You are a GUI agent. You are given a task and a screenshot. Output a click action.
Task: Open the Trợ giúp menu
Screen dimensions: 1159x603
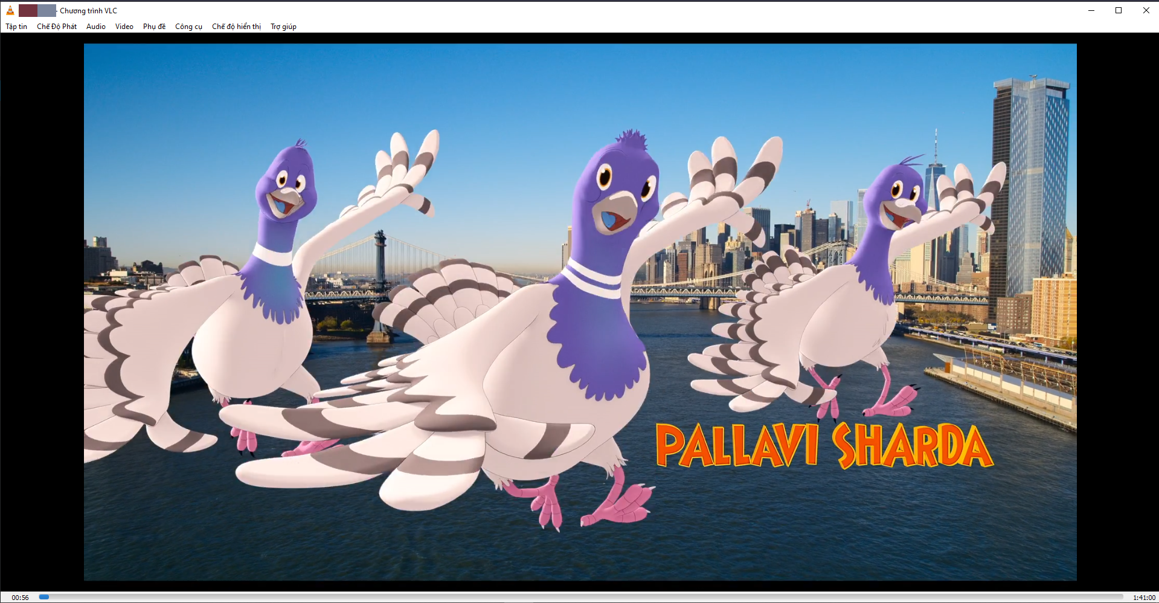pos(283,27)
